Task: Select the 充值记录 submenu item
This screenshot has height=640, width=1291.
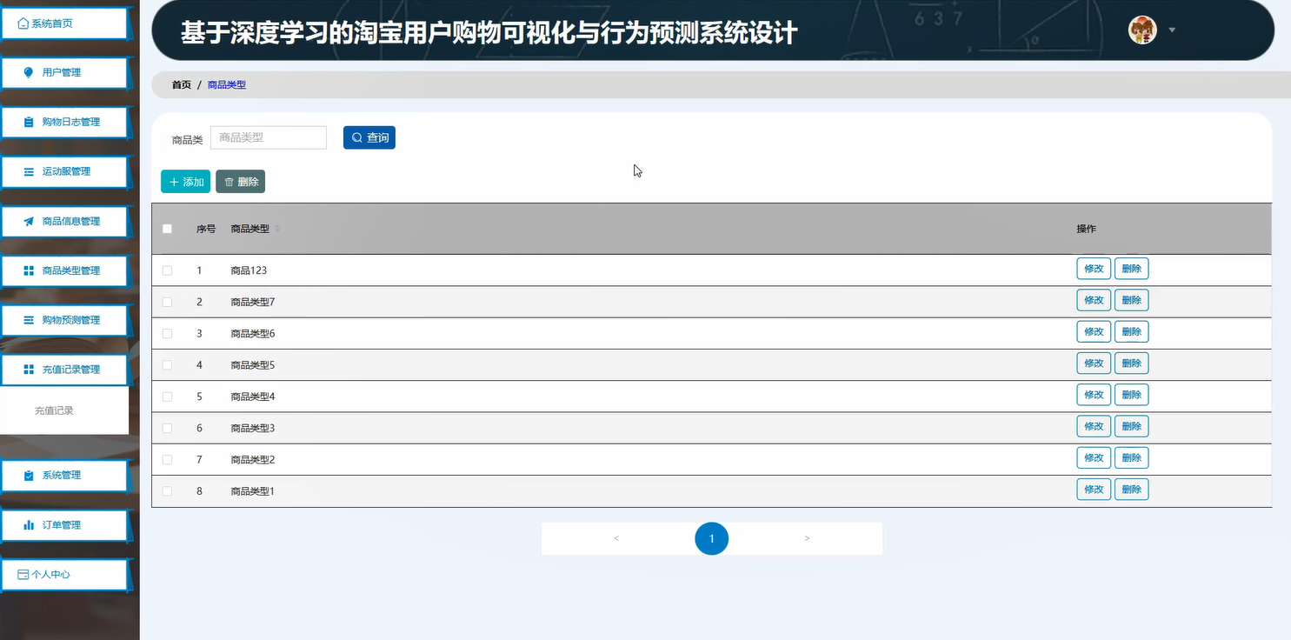Action: [x=64, y=410]
